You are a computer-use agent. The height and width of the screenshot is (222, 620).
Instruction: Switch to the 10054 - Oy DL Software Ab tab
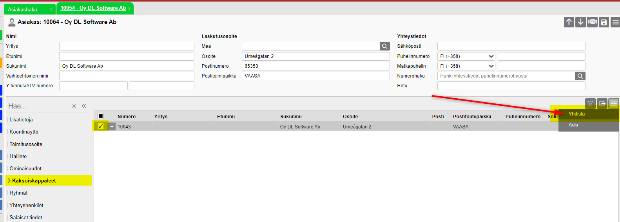(93, 8)
